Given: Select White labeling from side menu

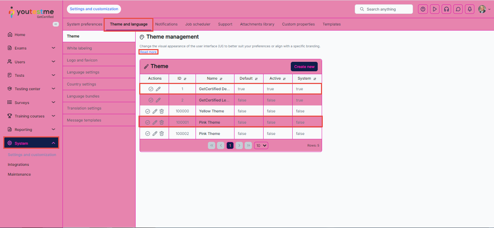Looking at the screenshot, I should 79,48.
